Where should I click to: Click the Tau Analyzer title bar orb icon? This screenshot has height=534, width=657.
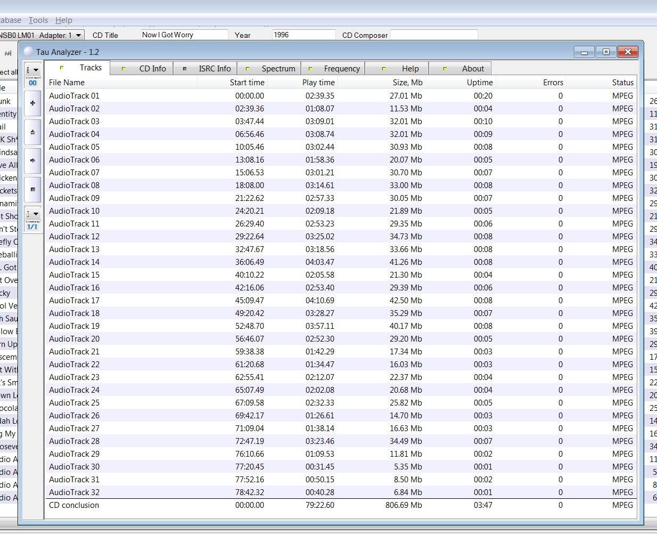(x=29, y=52)
